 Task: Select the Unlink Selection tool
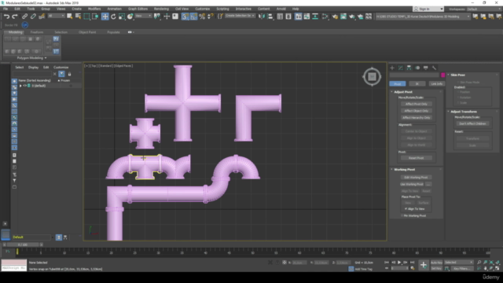(33, 17)
